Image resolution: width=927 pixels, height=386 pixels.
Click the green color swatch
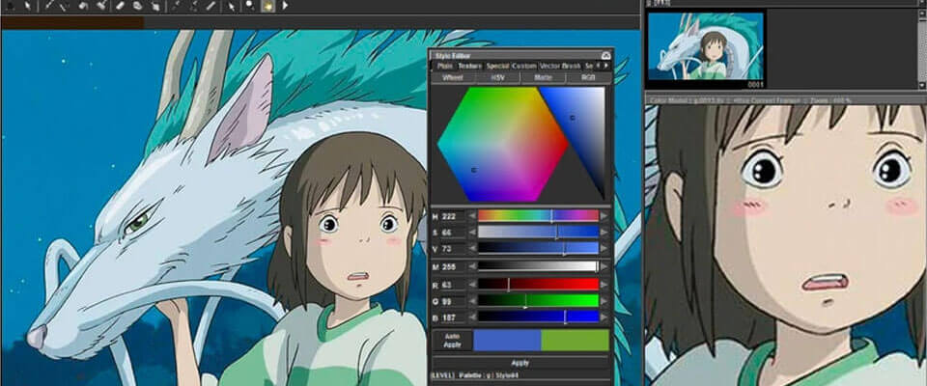(575, 340)
